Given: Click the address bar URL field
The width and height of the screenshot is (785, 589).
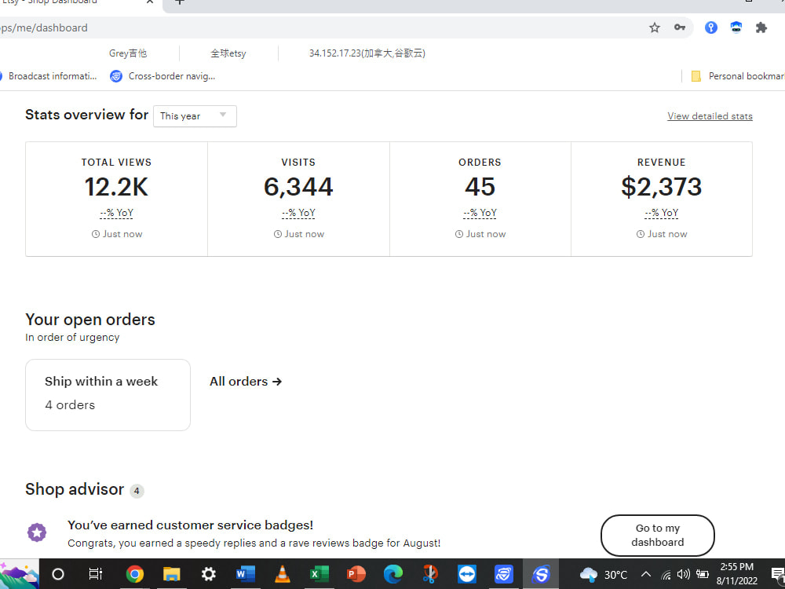Looking at the screenshot, I should point(320,27).
